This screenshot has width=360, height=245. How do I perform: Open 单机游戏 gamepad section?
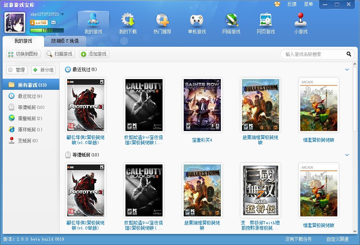pyautogui.click(x=197, y=24)
